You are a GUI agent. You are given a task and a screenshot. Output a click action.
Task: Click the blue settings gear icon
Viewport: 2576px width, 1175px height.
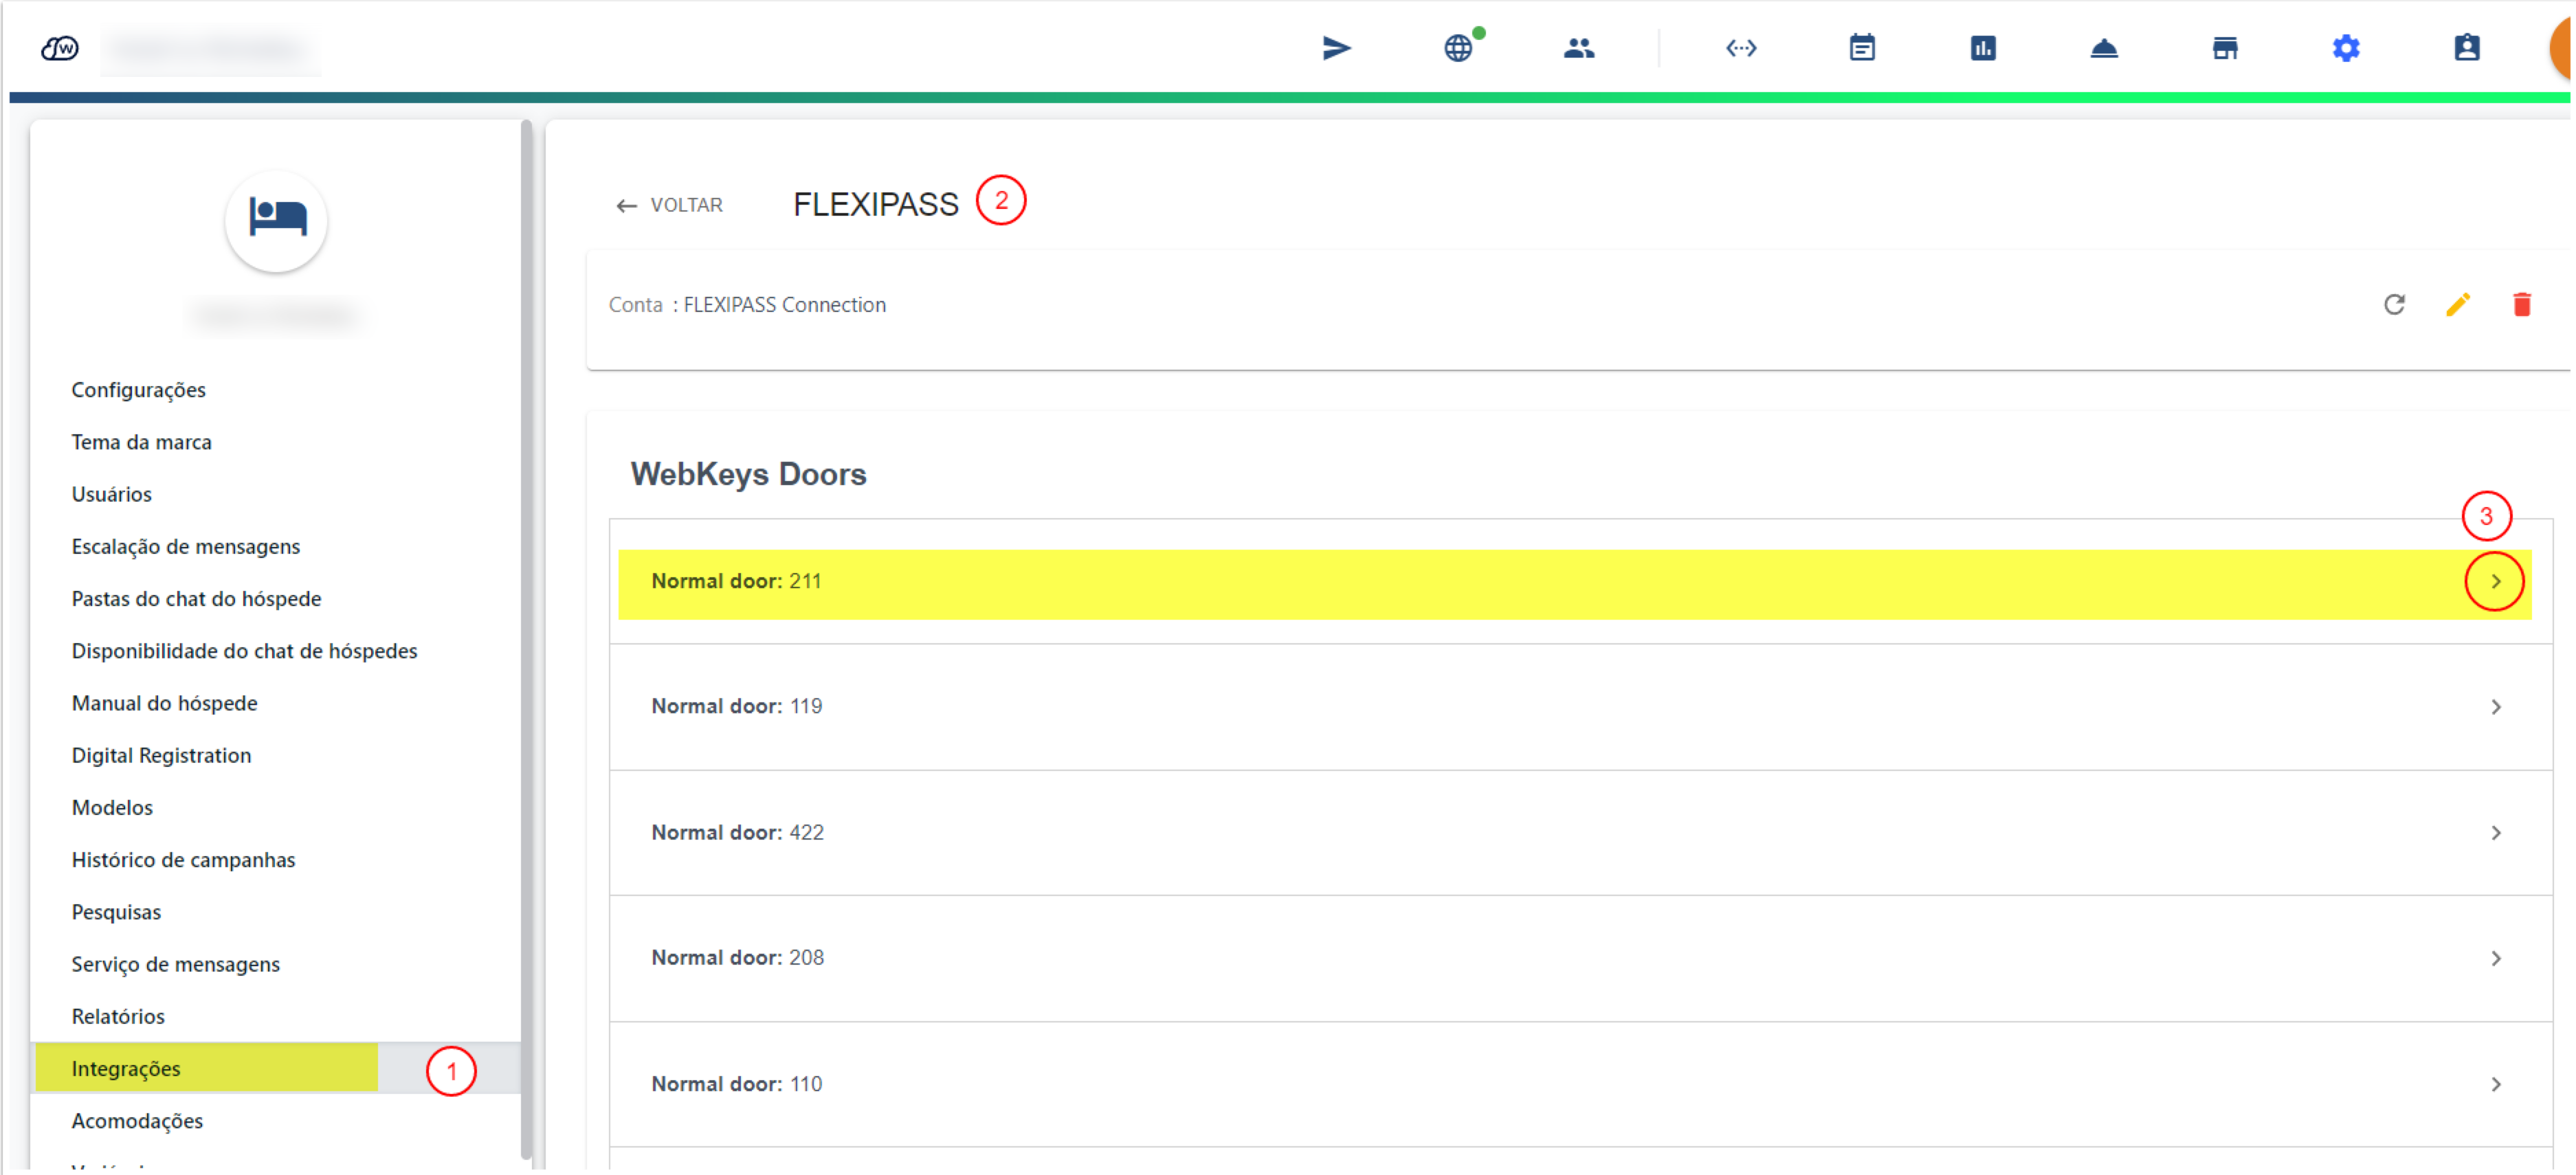point(2346,48)
